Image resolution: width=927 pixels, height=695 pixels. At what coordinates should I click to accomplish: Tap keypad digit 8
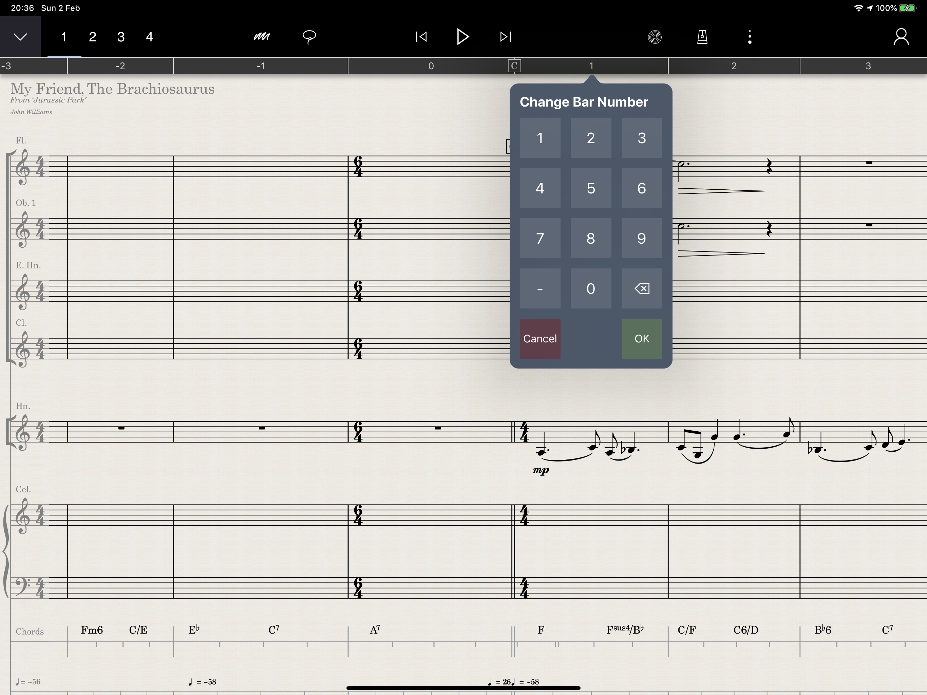591,238
